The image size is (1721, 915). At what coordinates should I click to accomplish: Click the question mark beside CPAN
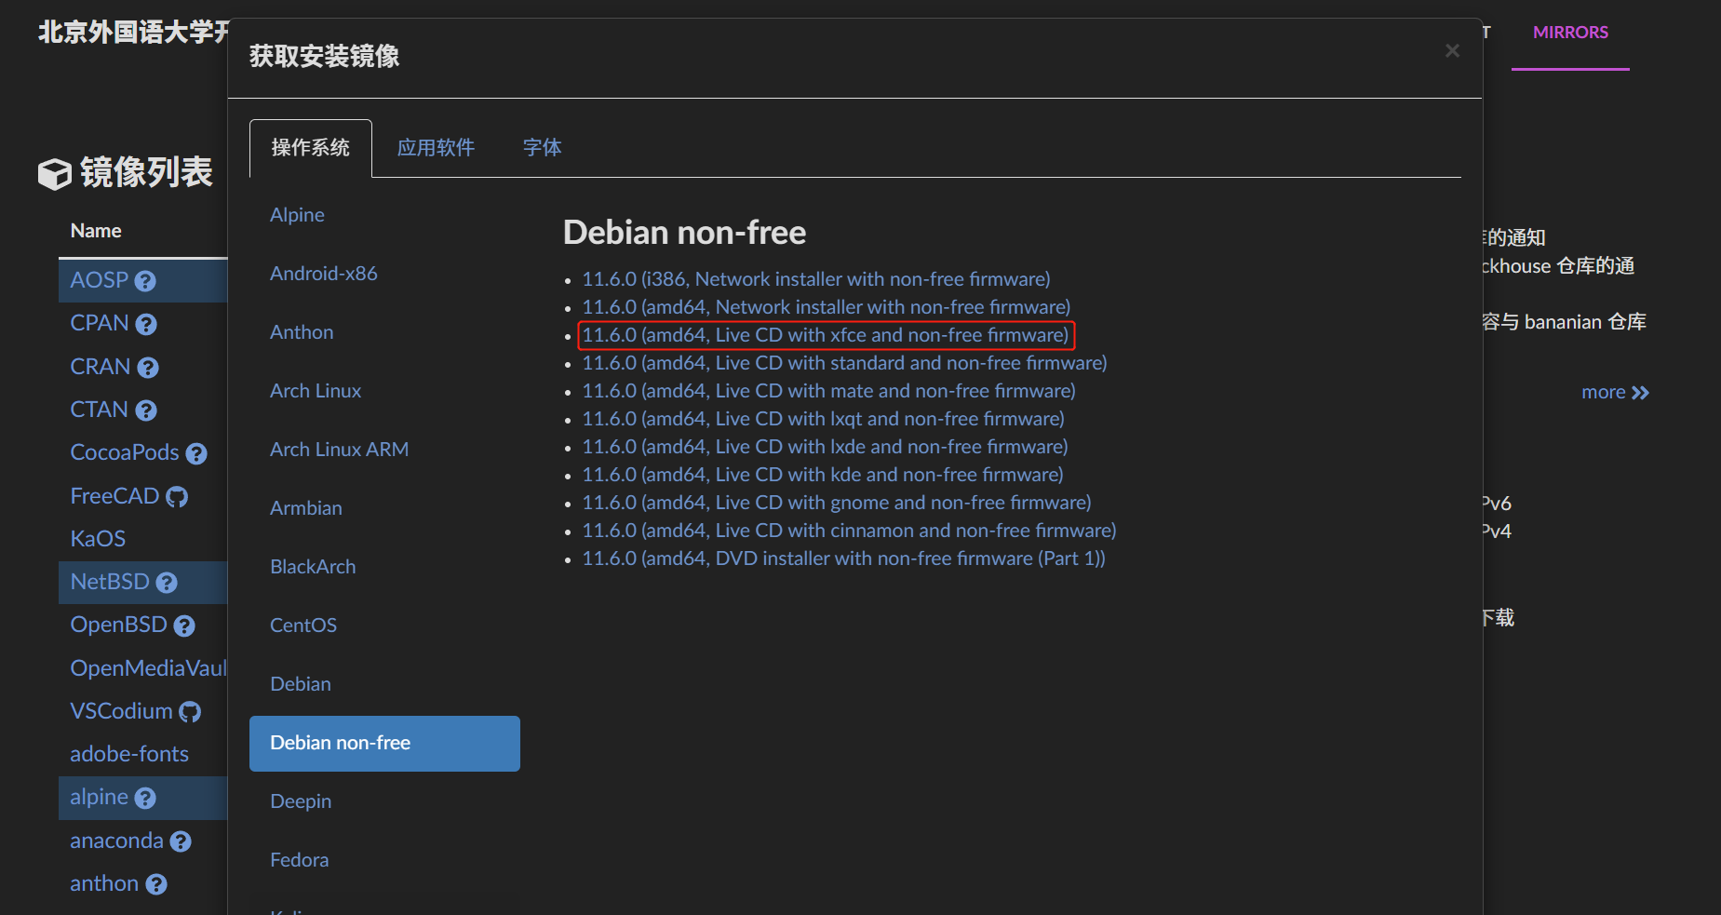(146, 324)
